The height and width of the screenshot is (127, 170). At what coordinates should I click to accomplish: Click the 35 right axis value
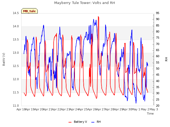pos(158,87)
